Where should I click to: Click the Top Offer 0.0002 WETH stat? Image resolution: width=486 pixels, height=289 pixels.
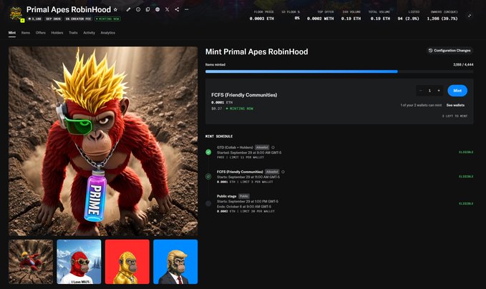(321, 16)
